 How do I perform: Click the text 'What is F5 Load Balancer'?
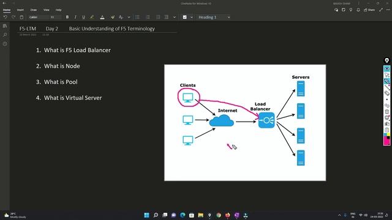click(x=77, y=50)
